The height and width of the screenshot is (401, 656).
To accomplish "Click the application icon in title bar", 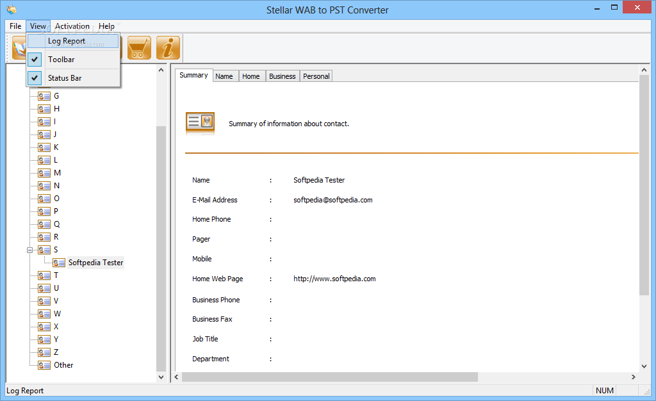I will pyautogui.click(x=12, y=9).
